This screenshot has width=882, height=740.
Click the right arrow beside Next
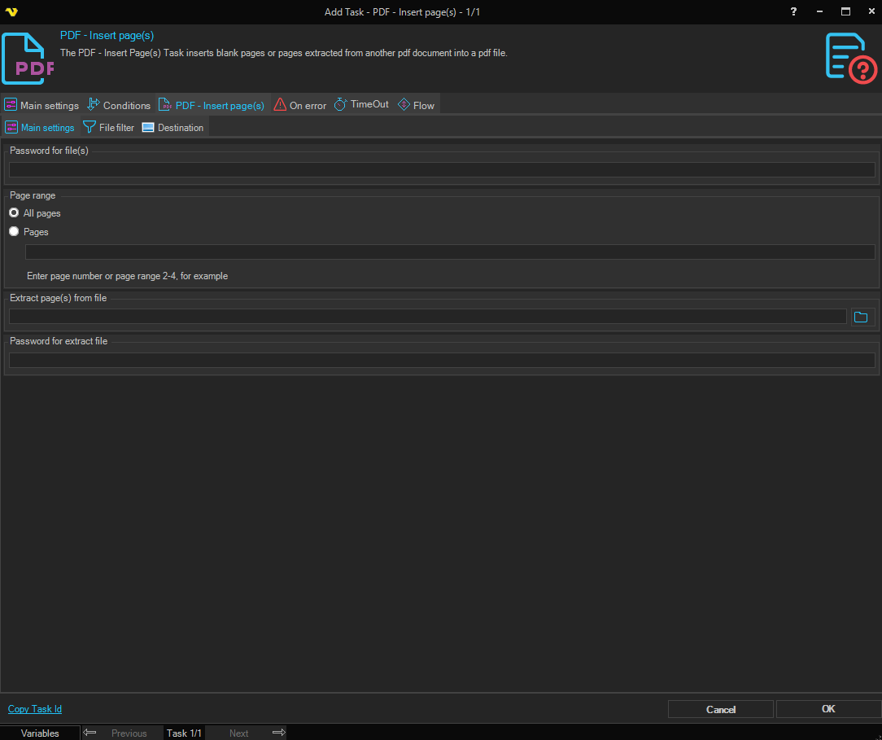coord(278,733)
